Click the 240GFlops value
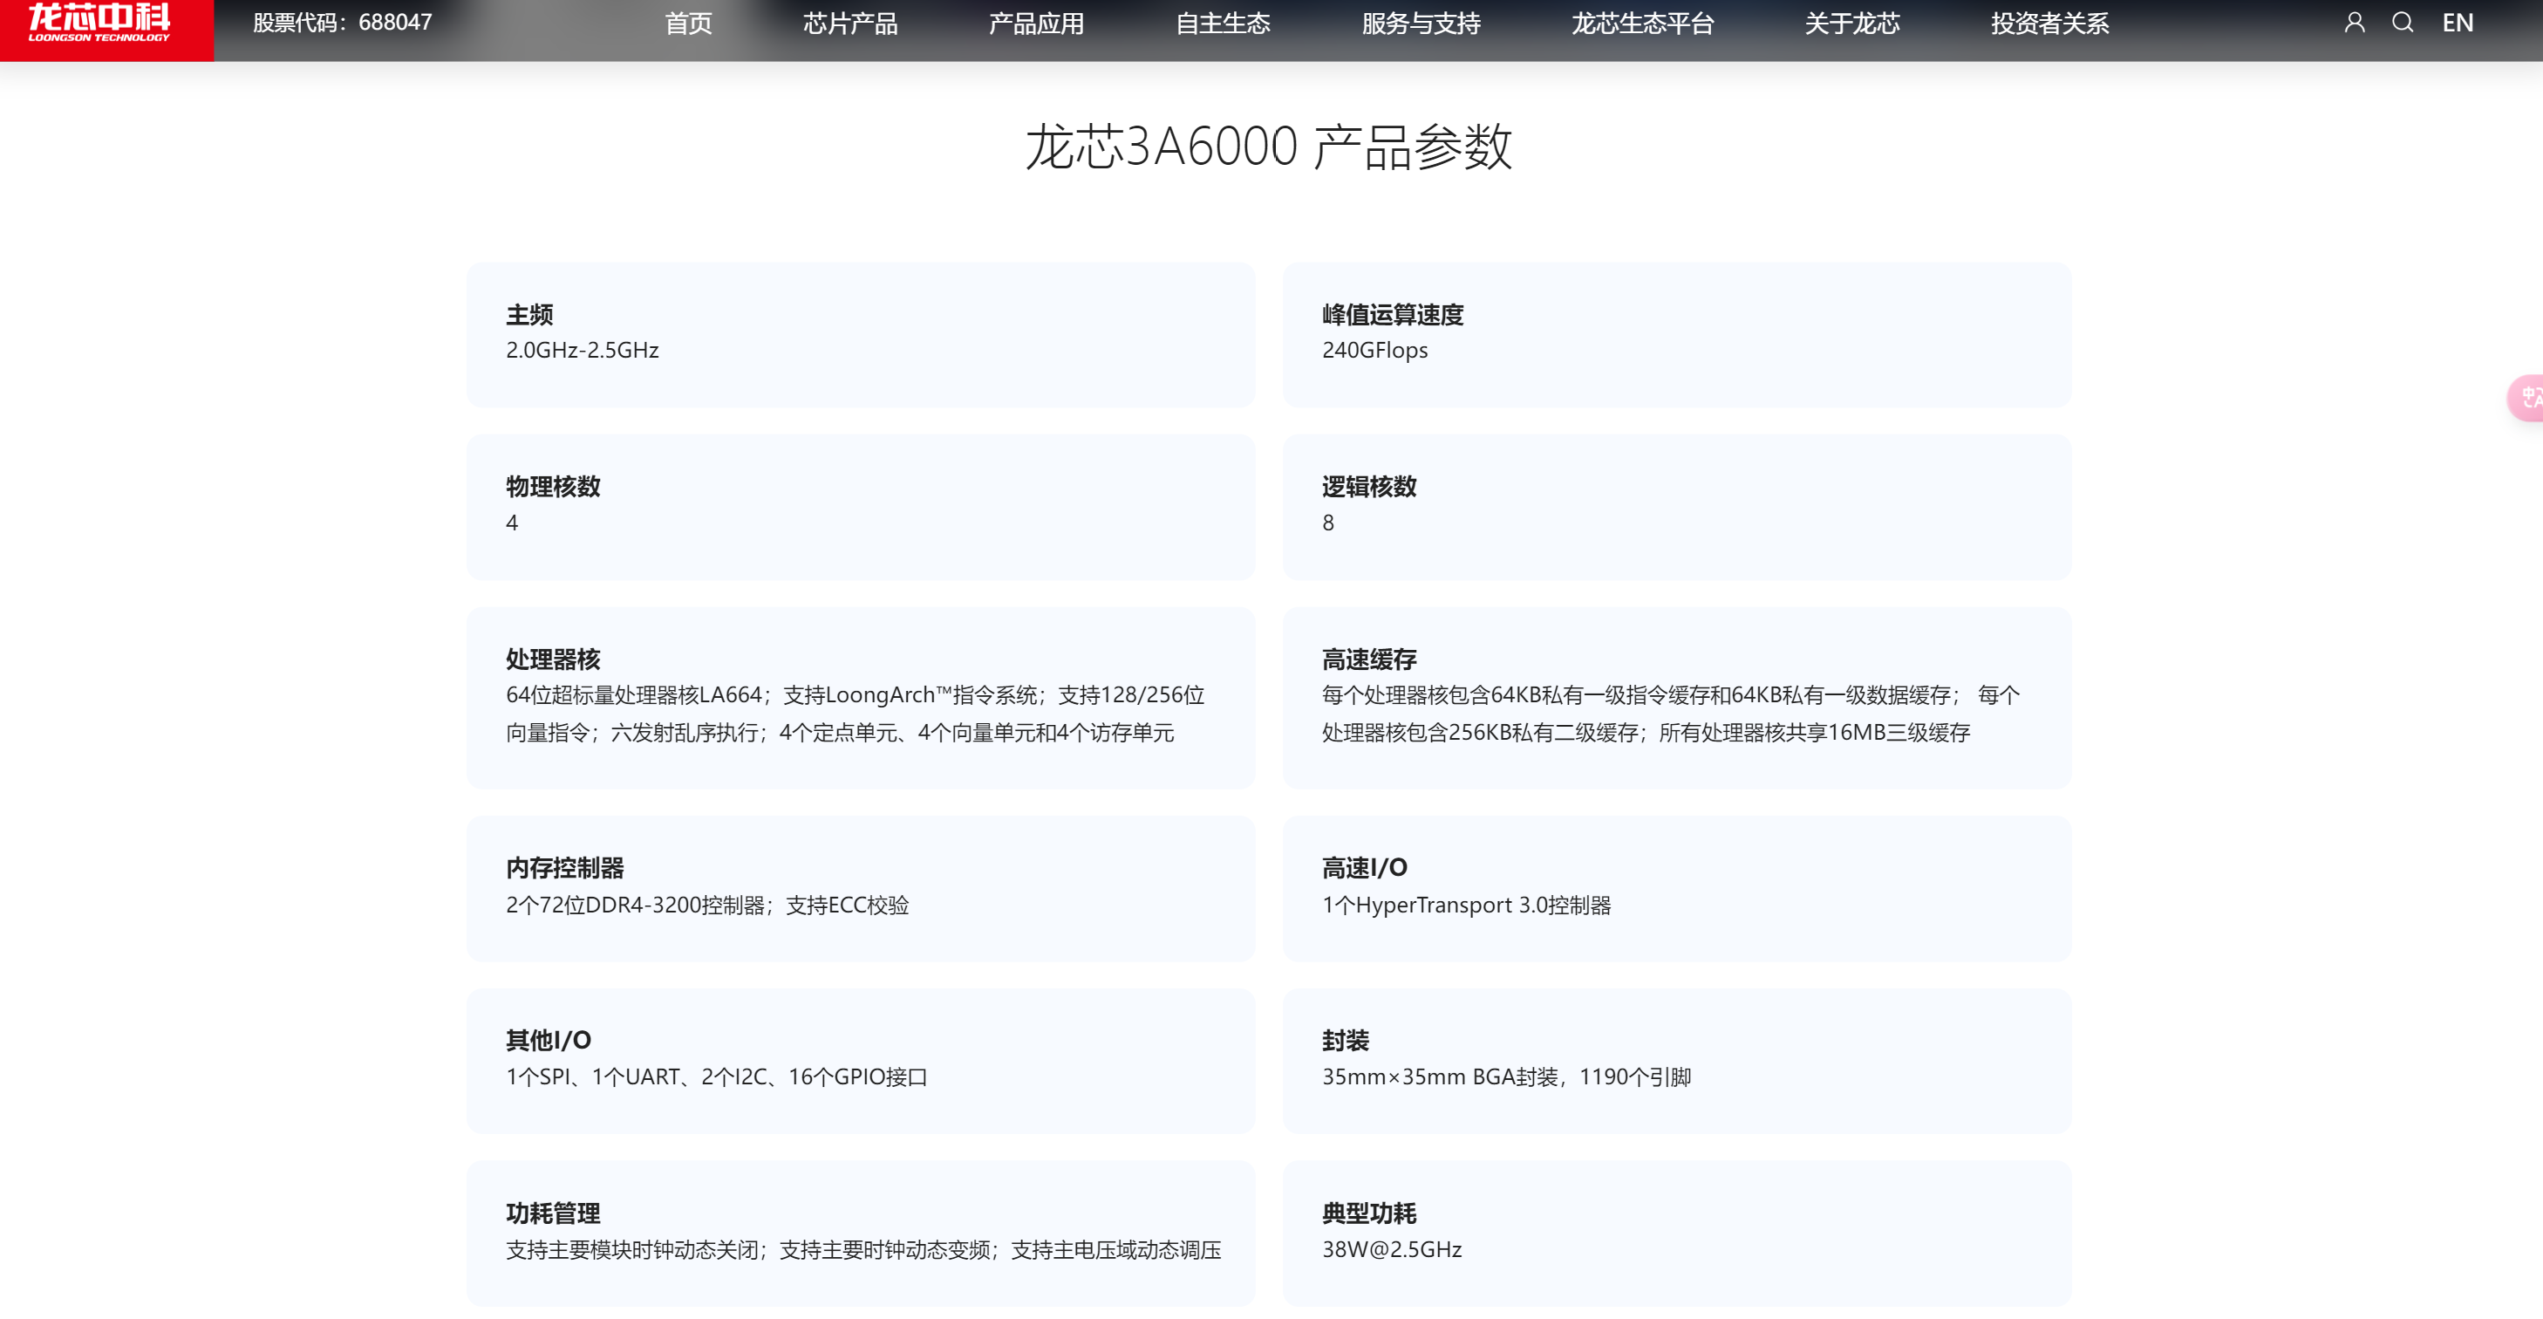Screen dimensions: 2543x1319 pos(1374,351)
